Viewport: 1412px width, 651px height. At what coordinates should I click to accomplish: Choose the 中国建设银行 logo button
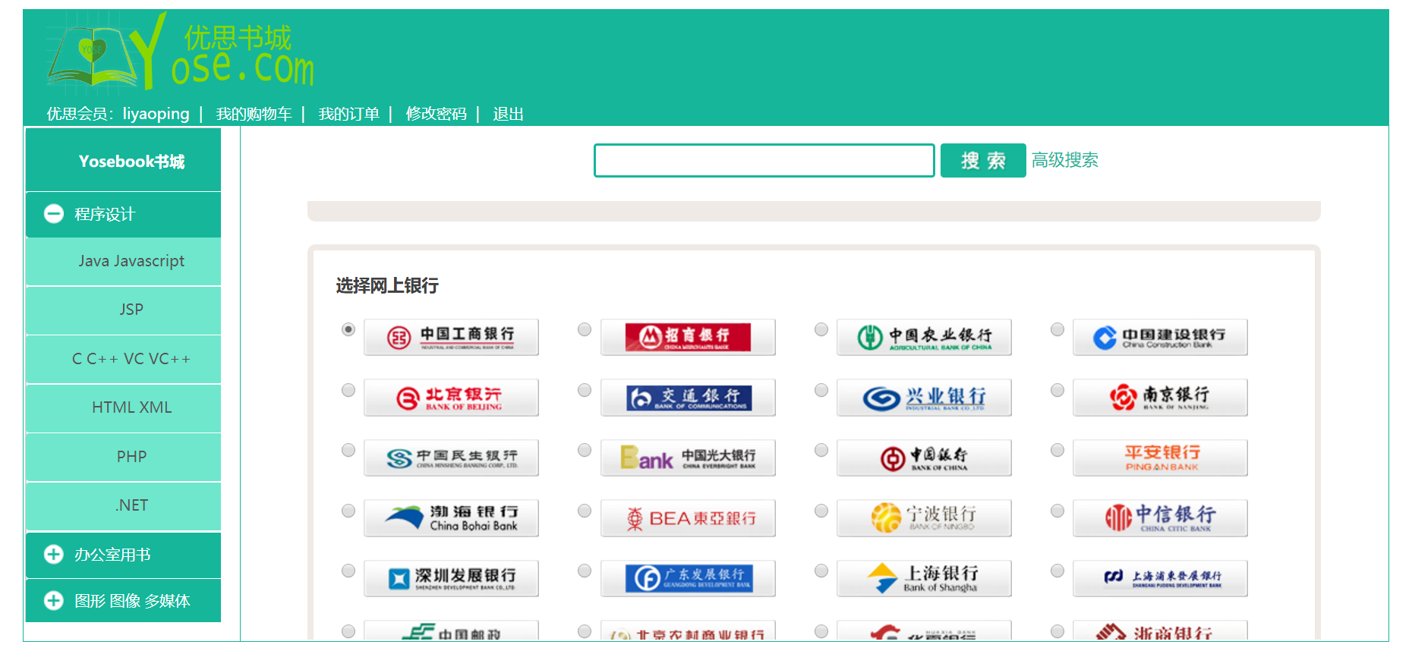(x=1160, y=337)
